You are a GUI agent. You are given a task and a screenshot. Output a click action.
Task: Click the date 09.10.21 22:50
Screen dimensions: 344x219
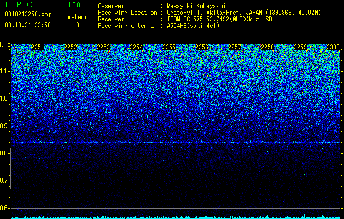click(x=28, y=25)
